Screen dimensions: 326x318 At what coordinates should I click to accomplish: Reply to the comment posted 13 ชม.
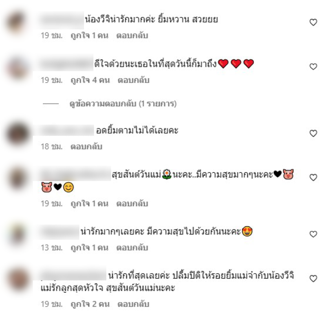pos(132,248)
